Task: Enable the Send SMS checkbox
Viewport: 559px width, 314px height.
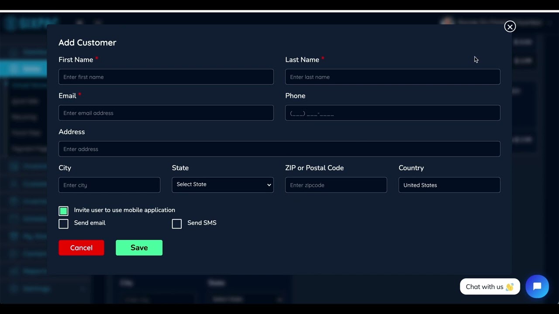Action: click(177, 224)
